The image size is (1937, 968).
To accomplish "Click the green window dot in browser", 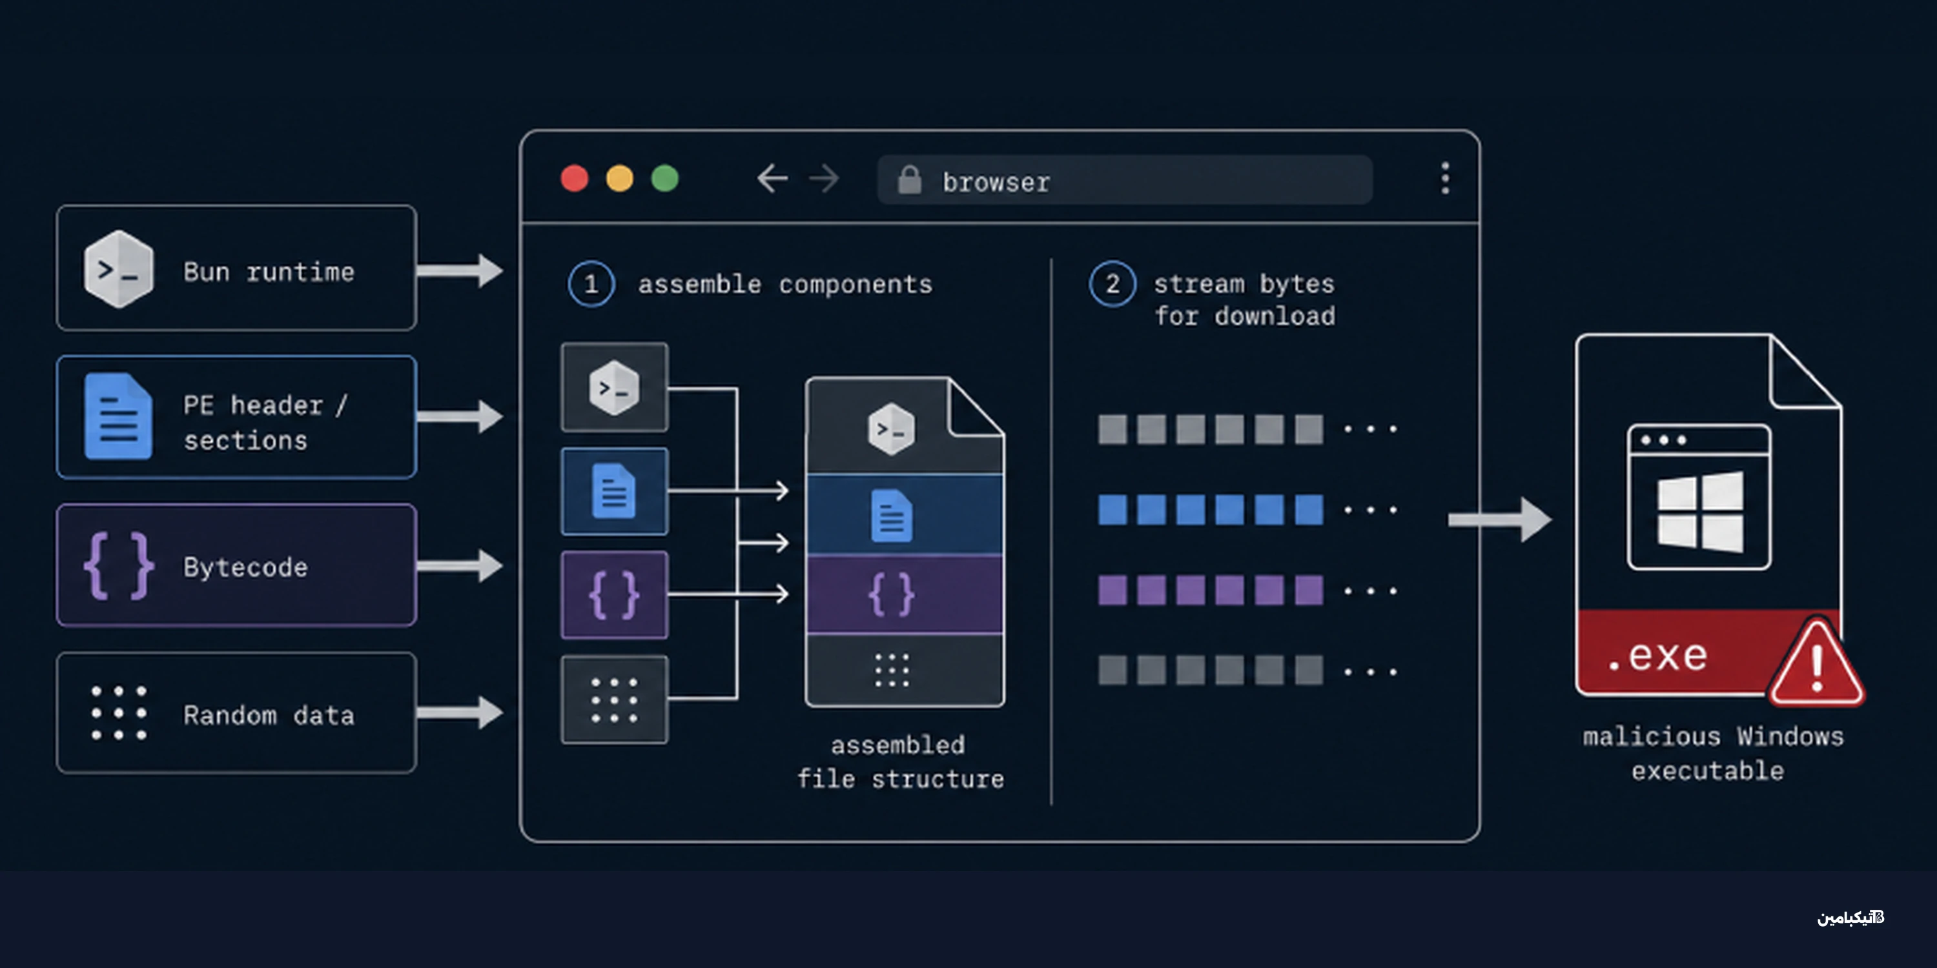I will point(665,179).
